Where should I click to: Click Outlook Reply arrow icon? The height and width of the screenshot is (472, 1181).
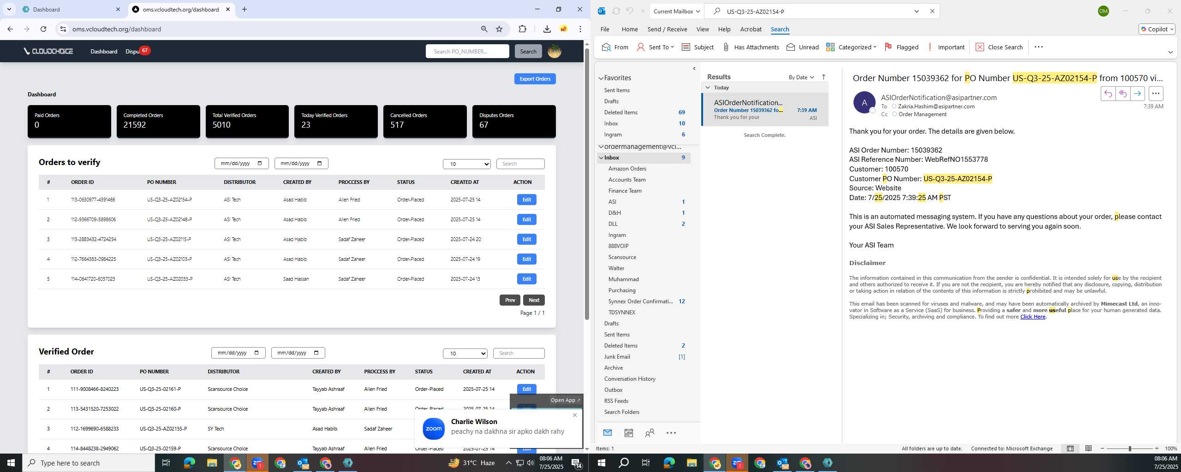(x=1108, y=94)
